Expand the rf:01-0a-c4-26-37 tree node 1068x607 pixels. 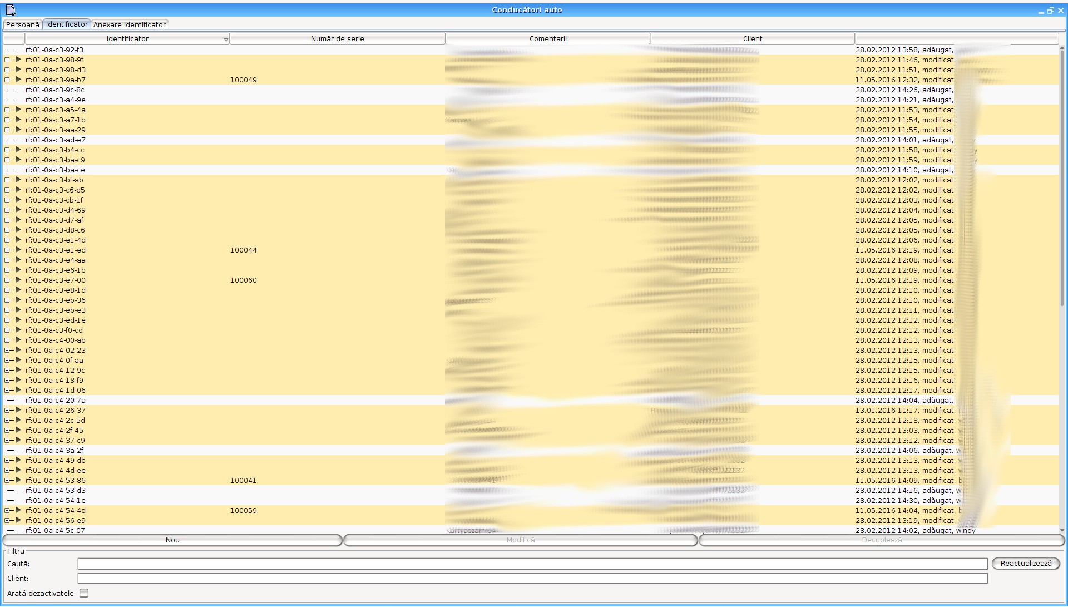point(7,411)
